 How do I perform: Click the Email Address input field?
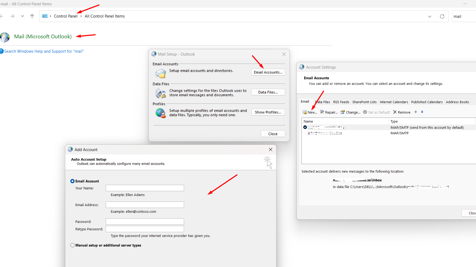coord(145,205)
